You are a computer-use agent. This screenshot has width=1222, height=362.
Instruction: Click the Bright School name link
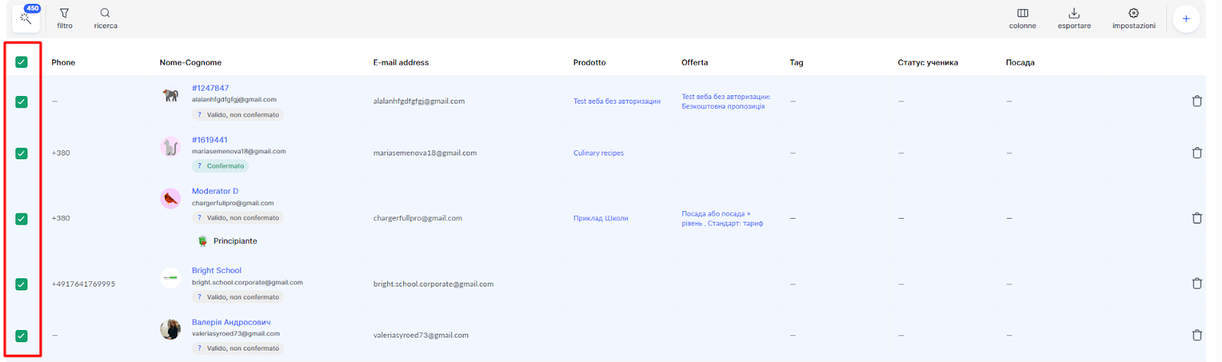(x=216, y=271)
